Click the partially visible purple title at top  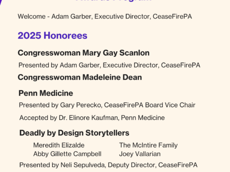tap(114, 0)
